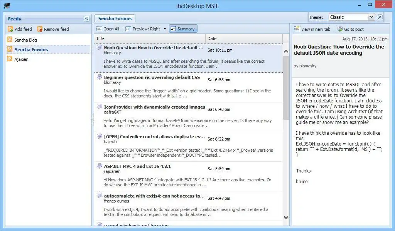This screenshot has height=231, width=395.
Task: Select post 'Beginner question re: overriding default CSS'
Action: 152,77
